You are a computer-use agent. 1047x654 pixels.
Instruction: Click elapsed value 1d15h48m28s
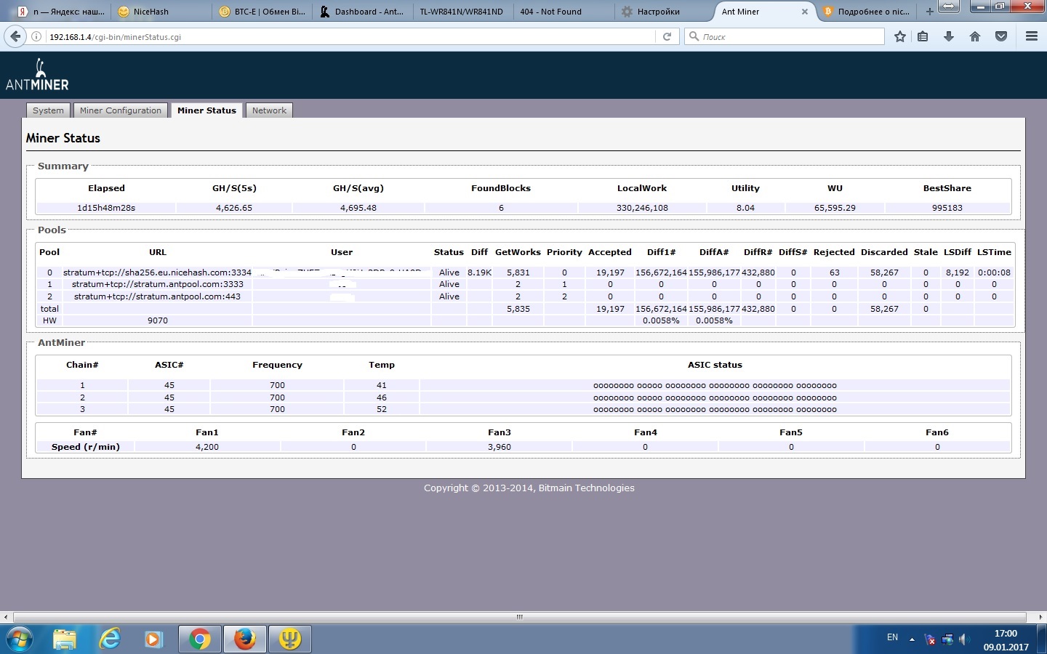point(106,208)
